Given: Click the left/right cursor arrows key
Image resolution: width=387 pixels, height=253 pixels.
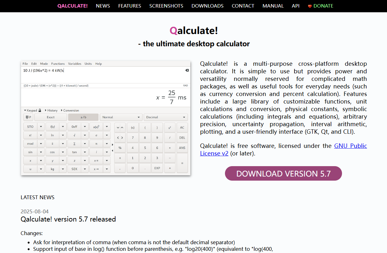Looking at the screenshot, I should tap(120, 138).
